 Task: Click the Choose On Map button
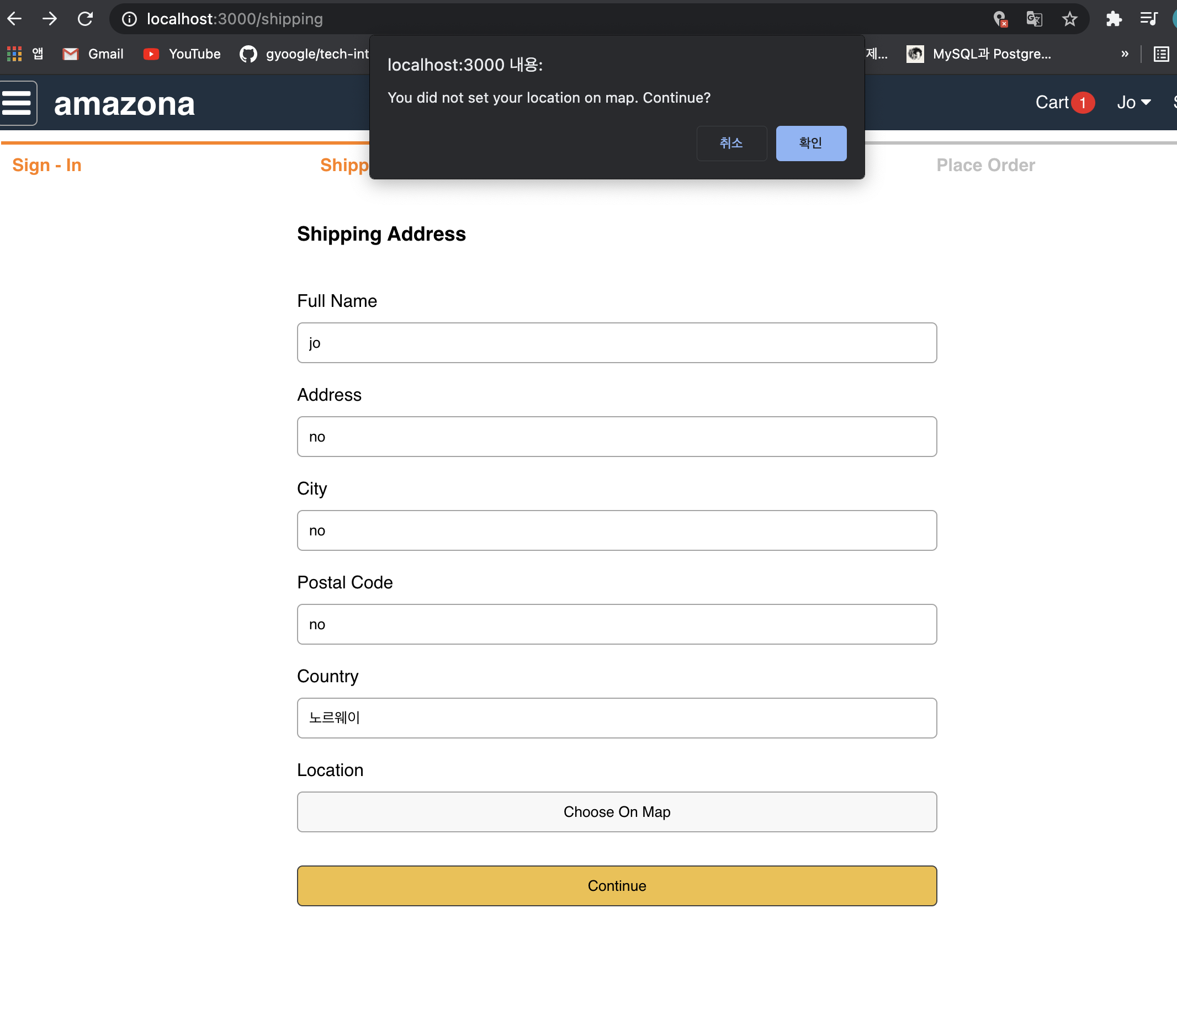pyautogui.click(x=616, y=812)
